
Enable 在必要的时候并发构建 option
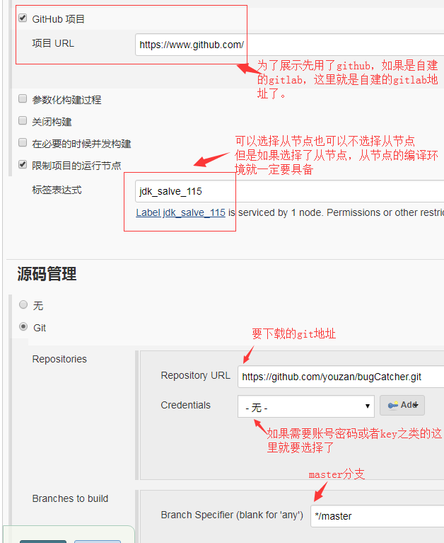(23, 143)
